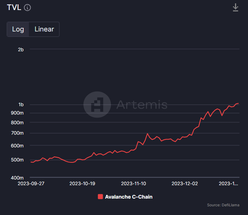Click the 400m y-axis label

point(17,178)
